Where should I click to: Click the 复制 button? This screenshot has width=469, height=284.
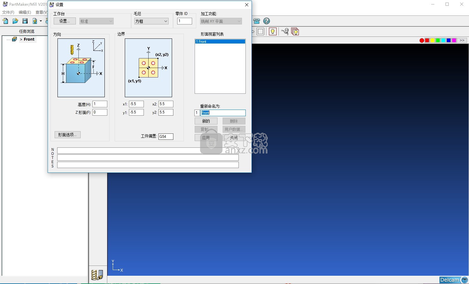pos(206,129)
